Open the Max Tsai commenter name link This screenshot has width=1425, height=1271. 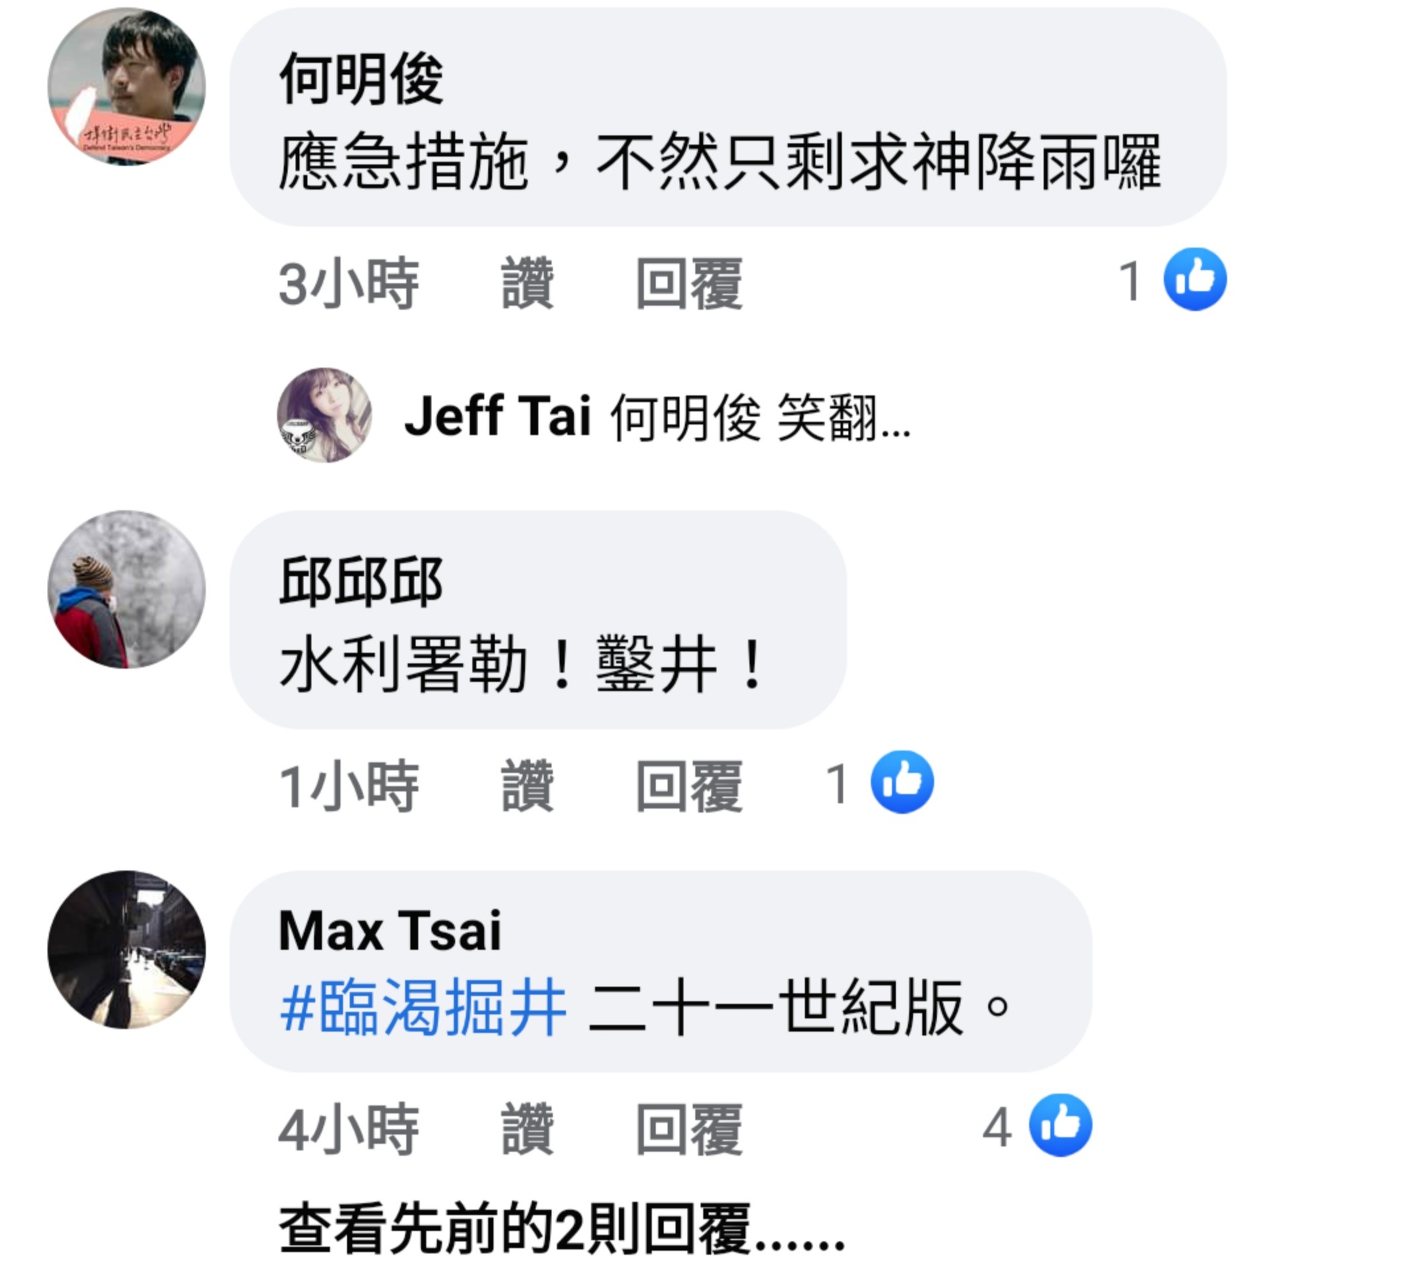(x=390, y=930)
